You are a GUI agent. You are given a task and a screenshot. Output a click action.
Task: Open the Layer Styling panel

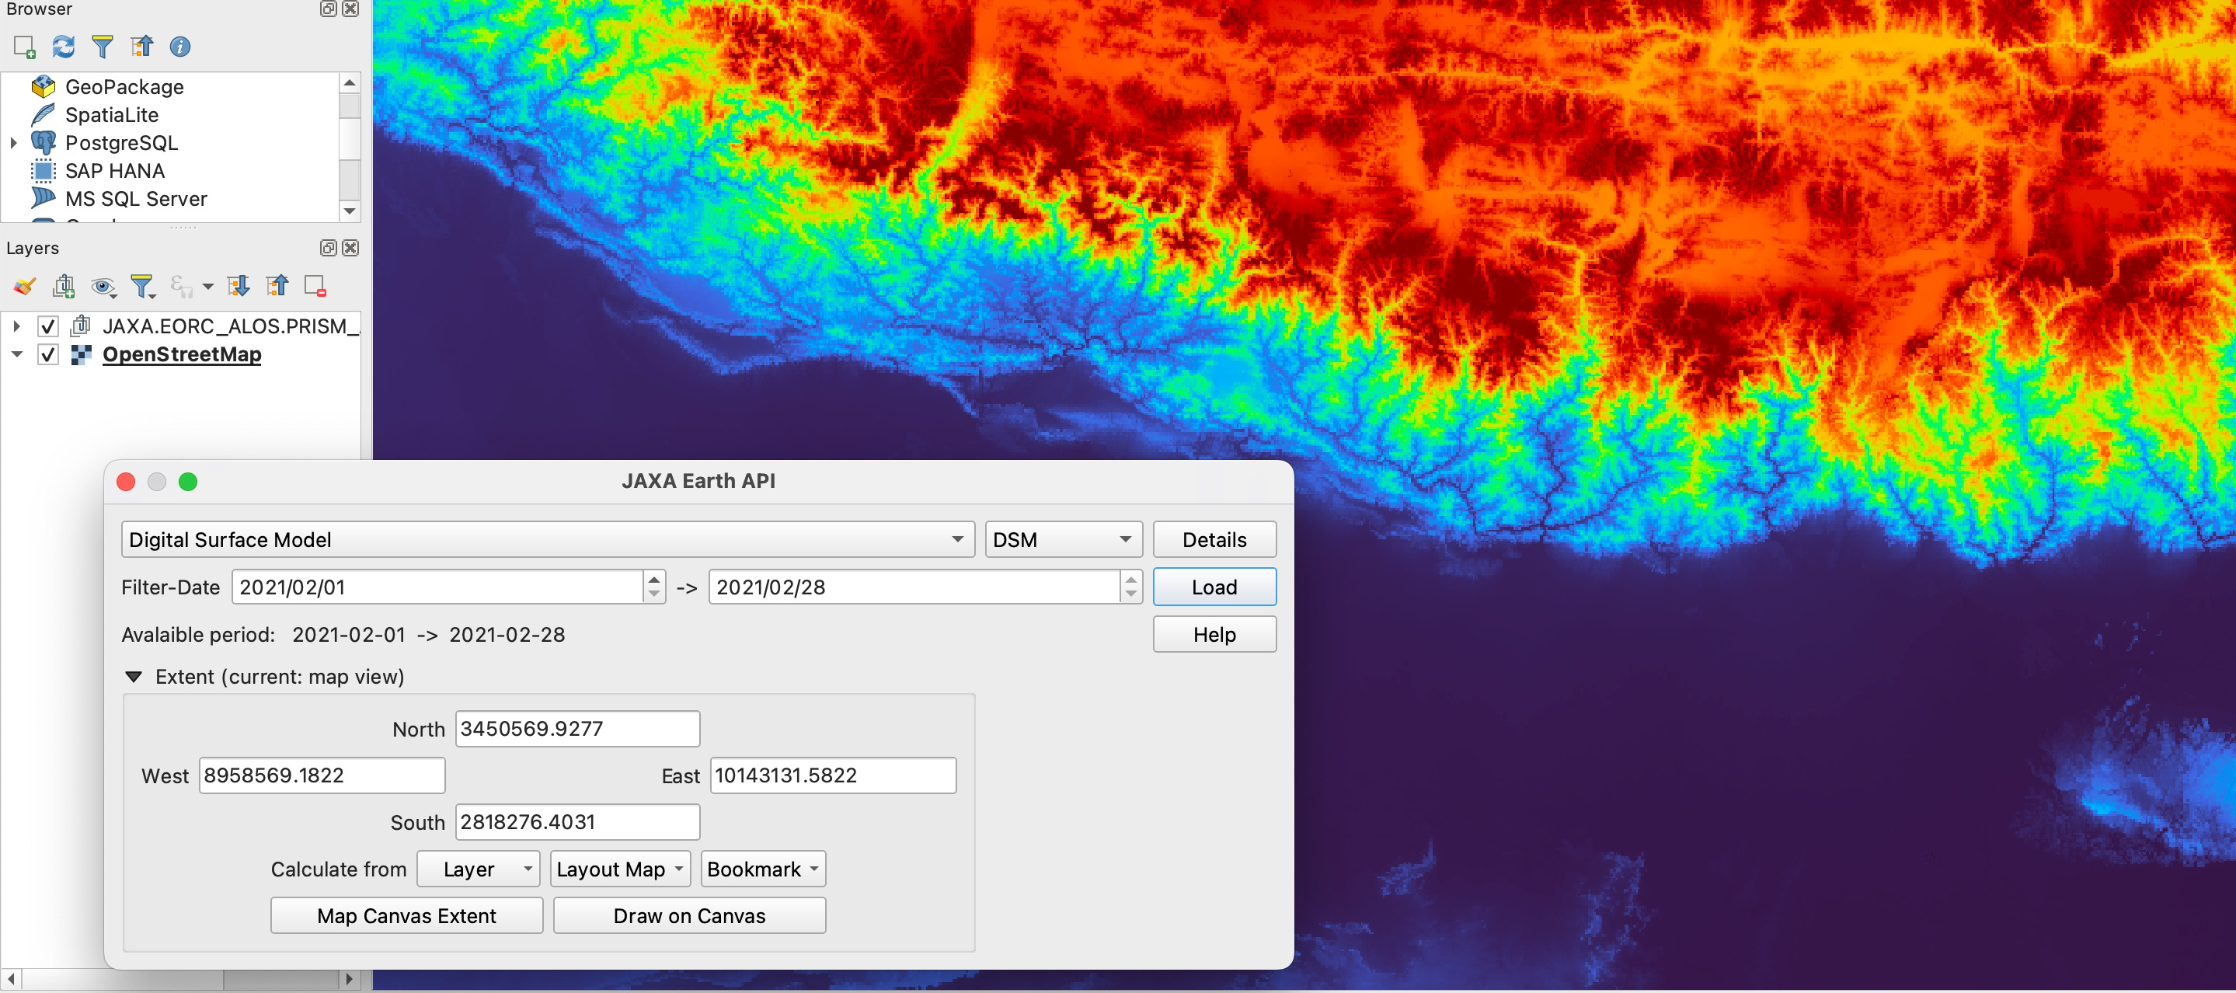24,284
